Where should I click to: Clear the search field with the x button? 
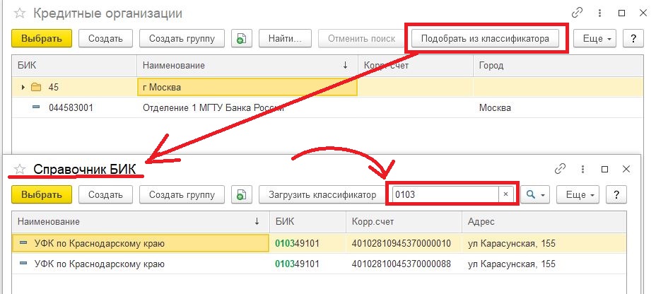505,194
